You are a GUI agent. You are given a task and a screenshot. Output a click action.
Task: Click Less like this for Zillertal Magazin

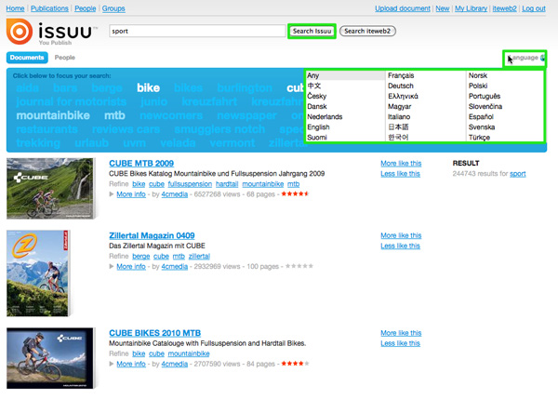400,246
